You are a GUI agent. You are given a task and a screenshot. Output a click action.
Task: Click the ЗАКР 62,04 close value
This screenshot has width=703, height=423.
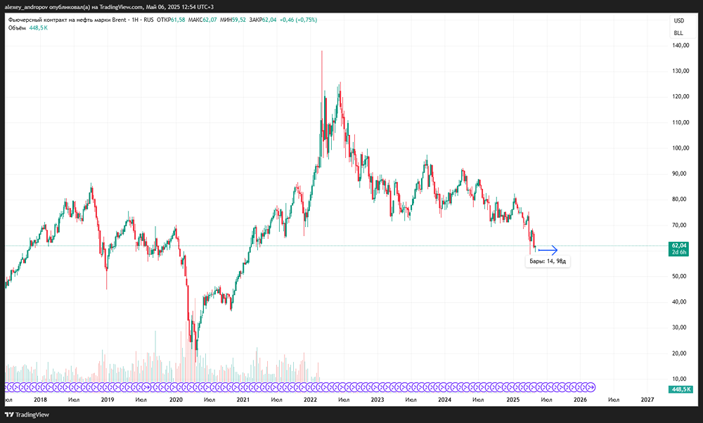tap(263, 20)
